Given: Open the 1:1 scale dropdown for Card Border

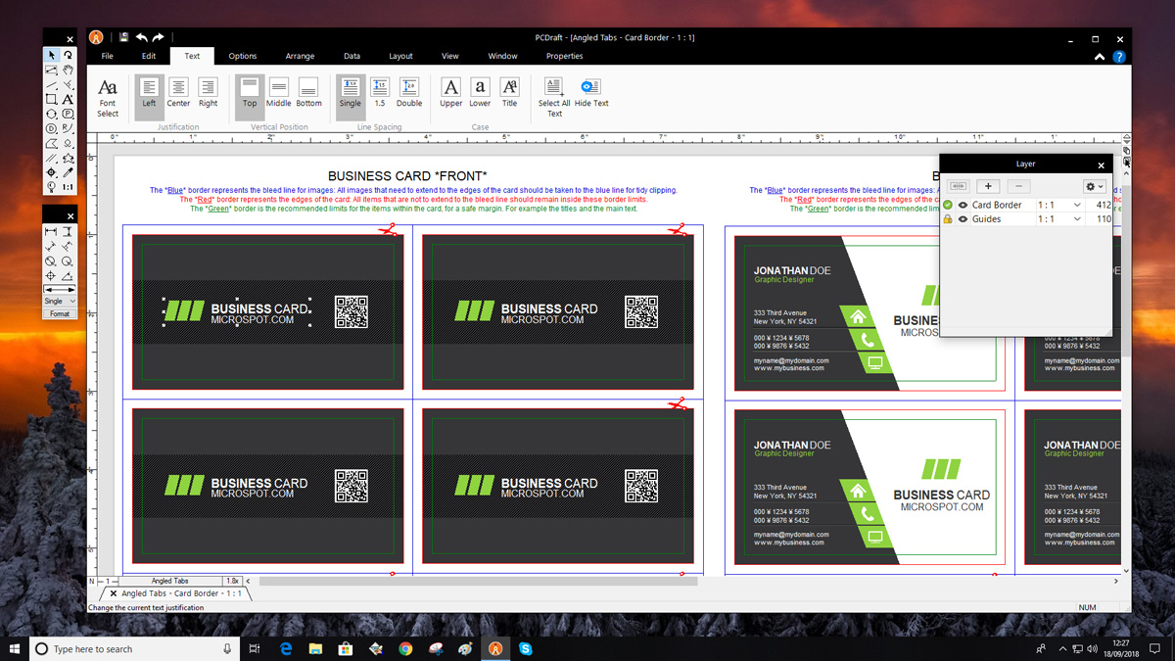Looking at the screenshot, I should 1077,205.
